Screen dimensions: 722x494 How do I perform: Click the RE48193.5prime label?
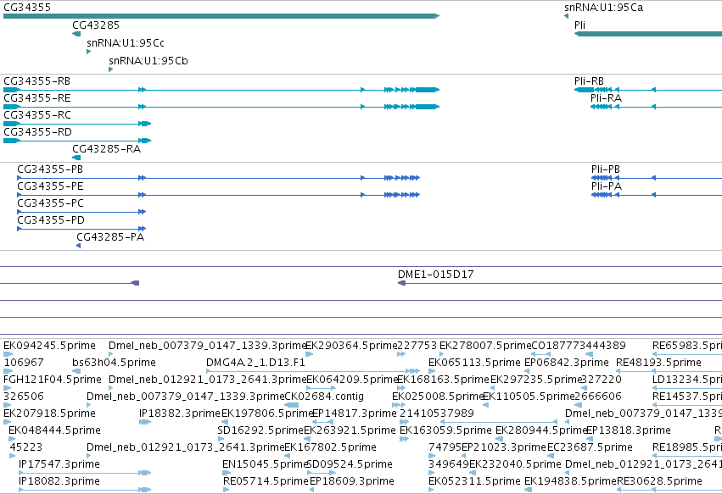tap(658, 363)
